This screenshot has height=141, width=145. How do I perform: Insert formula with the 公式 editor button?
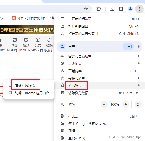pyautogui.click(x=38, y=42)
